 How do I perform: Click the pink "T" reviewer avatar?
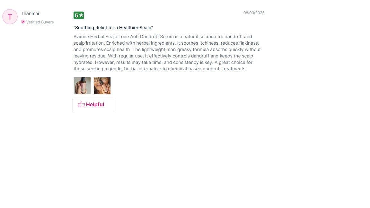click(x=10, y=17)
